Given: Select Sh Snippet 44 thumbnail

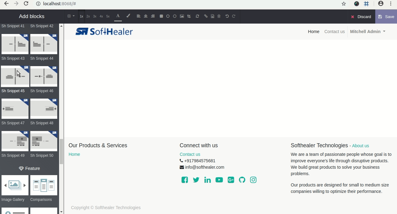Looking at the screenshot, I should coord(44,44).
